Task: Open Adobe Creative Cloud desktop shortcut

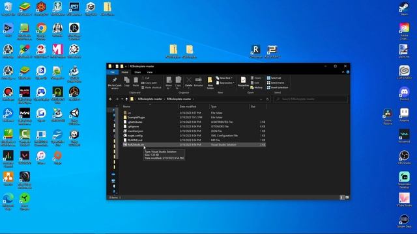Action: [404, 31]
